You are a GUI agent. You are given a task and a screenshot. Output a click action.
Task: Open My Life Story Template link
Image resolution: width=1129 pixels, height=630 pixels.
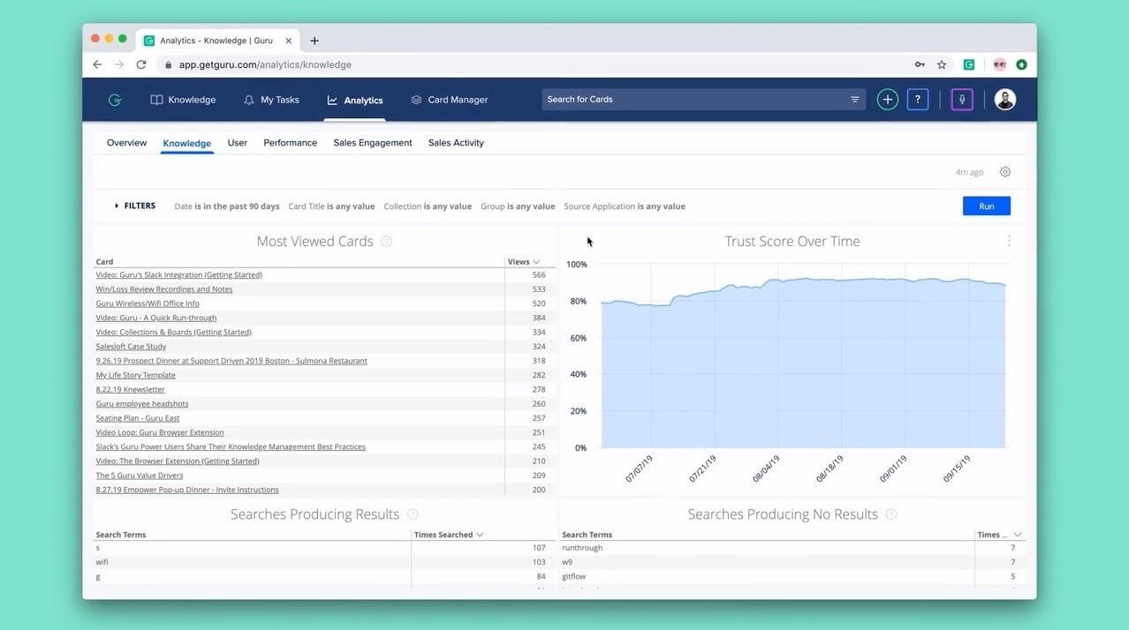click(x=135, y=375)
